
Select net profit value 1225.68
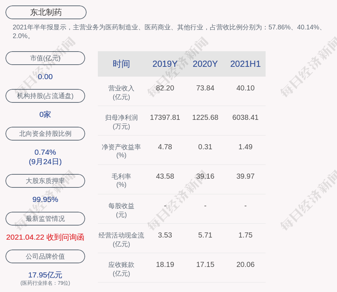[205, 117]
